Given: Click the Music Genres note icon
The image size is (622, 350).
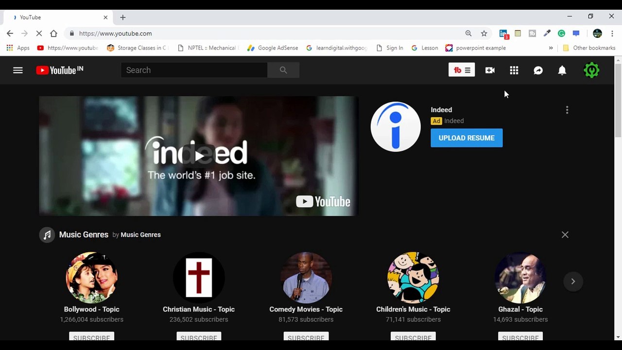Looking at the screenshot, I should 47,235.
